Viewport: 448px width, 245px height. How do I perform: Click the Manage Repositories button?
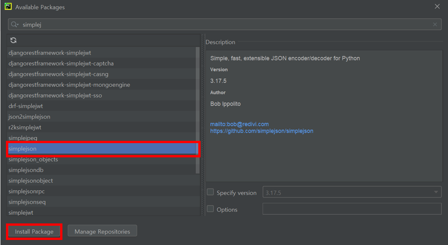102,231
